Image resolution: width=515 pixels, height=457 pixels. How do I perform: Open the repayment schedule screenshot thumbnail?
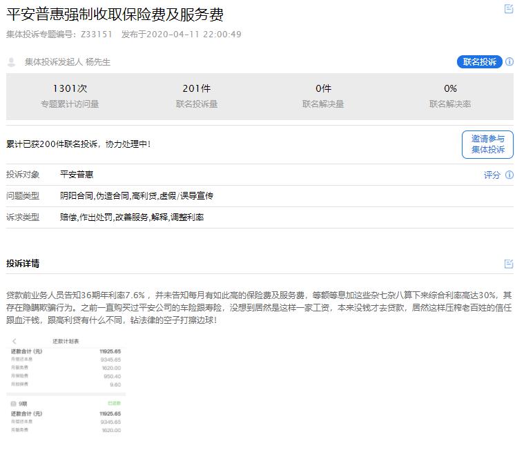[x=66, y=385]
